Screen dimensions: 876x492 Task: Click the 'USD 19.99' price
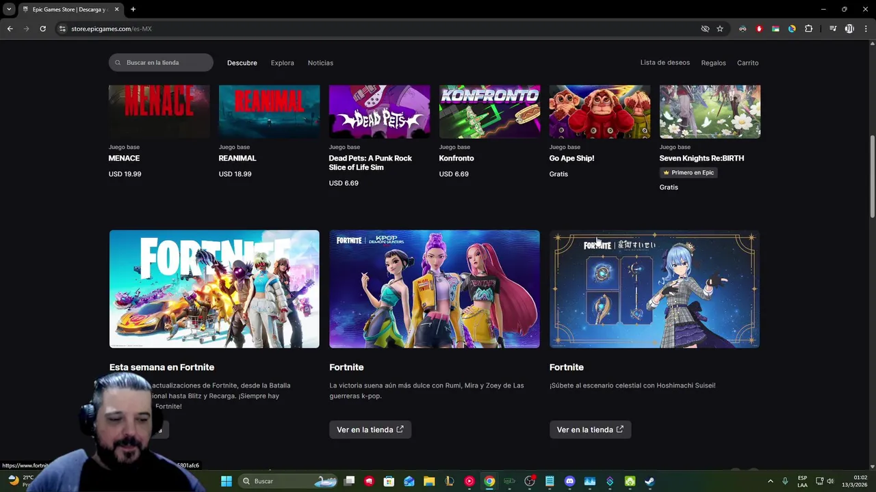click(125, 174)
